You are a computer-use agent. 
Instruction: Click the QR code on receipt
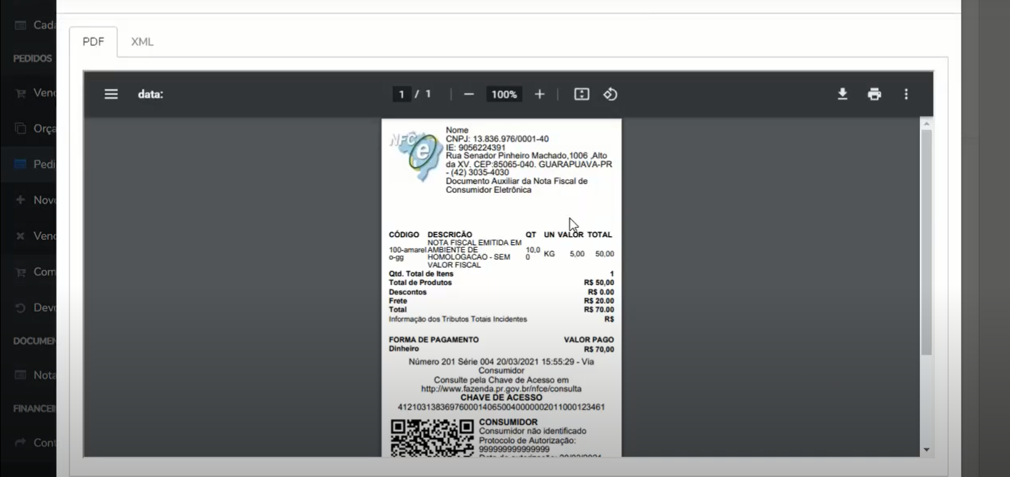click(432, 438)
